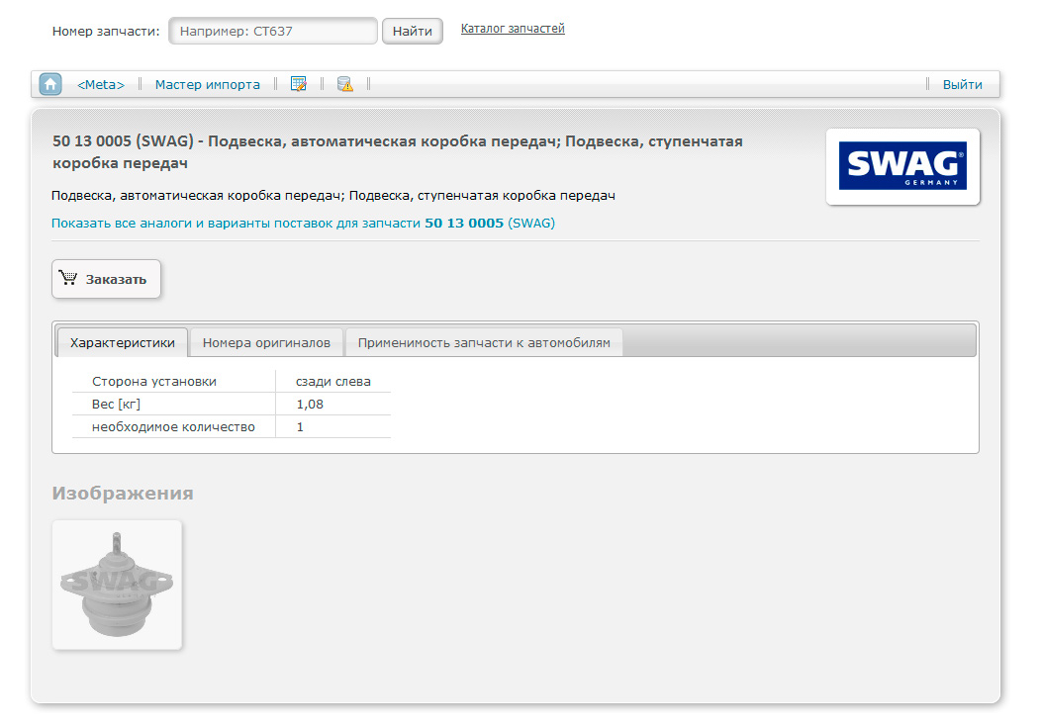Open Применимость запчасти к автомобилям tab
The width and height of the screenshot is (1041, 728).
(484, 343)
